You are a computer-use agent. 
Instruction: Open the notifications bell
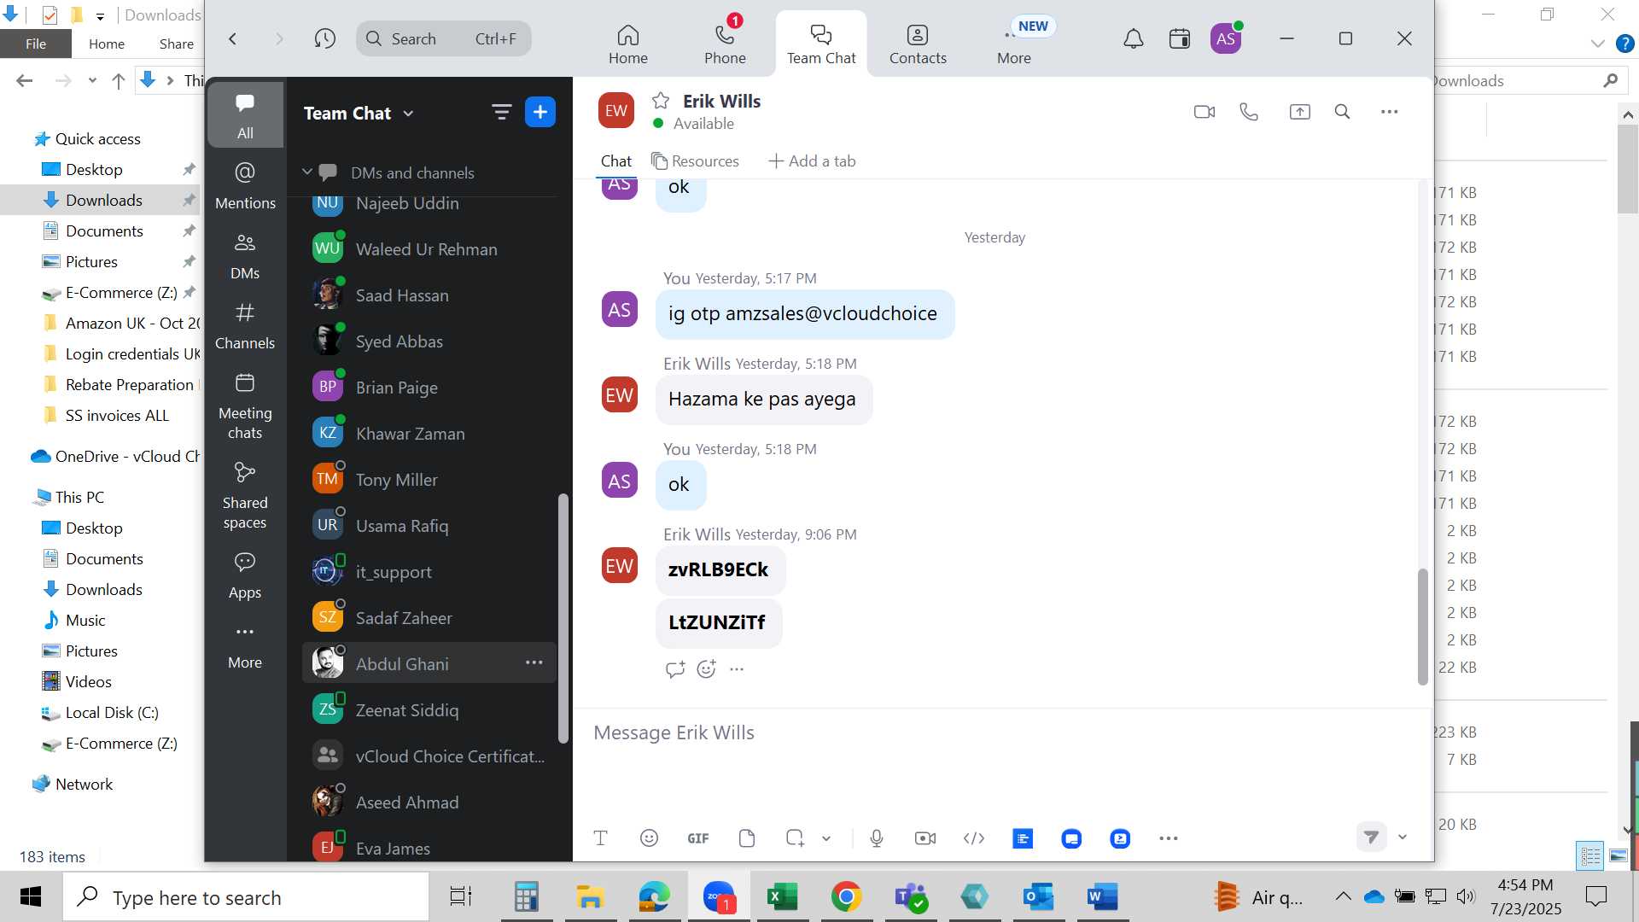click(1133, 38)
